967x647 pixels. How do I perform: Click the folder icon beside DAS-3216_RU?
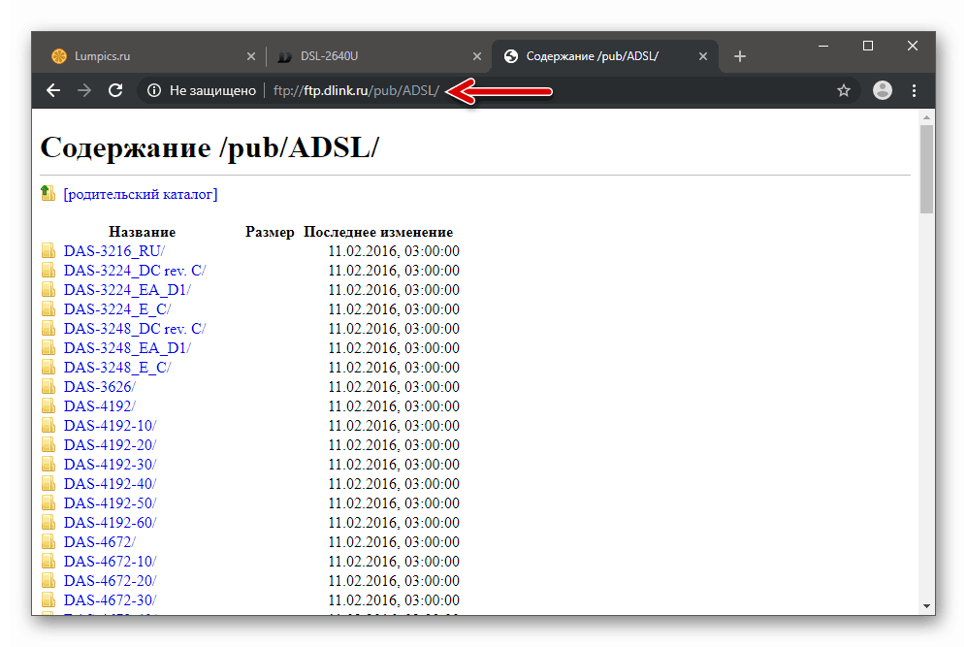coord(48,250)
